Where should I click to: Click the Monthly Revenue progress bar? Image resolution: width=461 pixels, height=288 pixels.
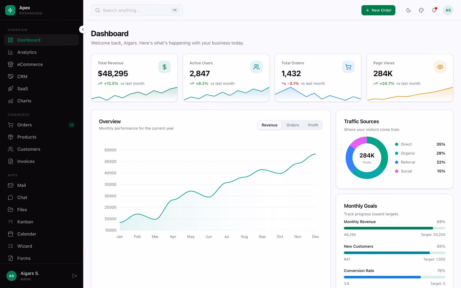pyautogui.click(x=394, y=228)
